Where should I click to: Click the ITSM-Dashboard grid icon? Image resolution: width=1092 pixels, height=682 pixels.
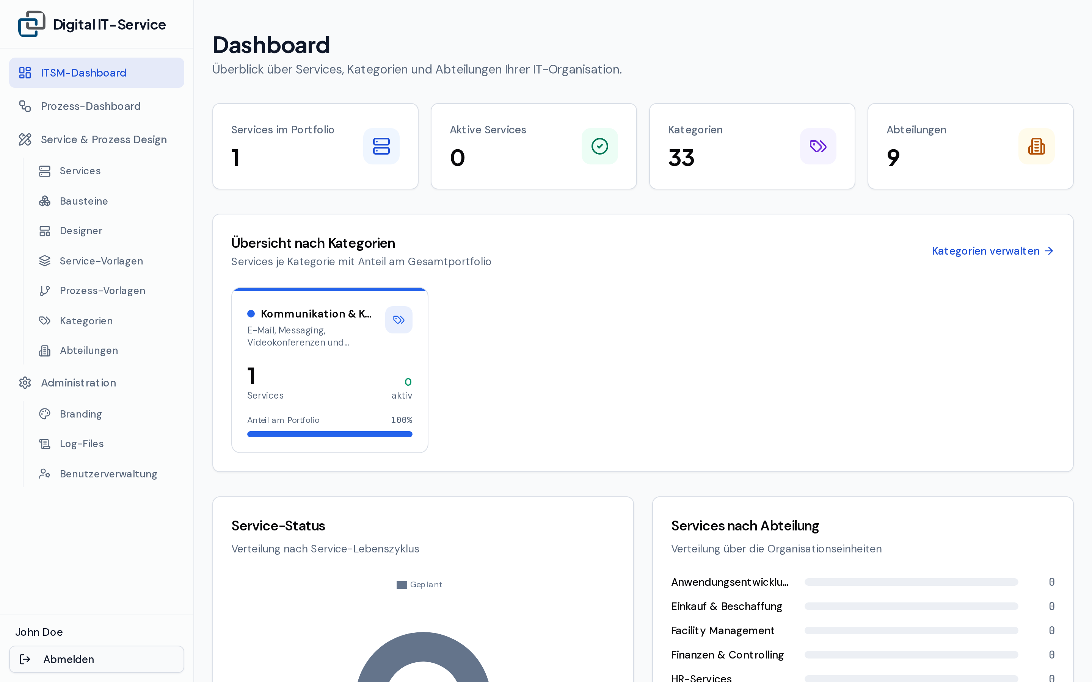point(25,73)
